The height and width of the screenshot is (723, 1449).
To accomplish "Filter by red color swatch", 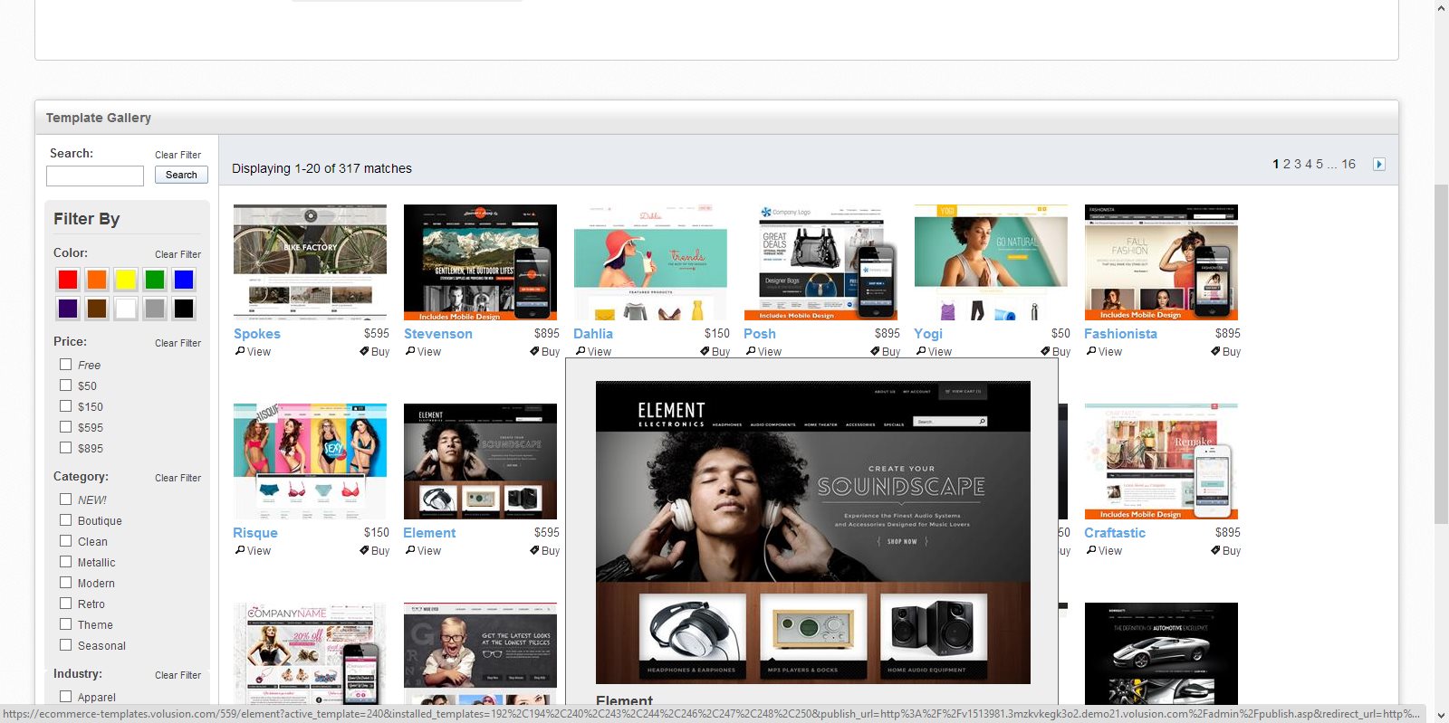I will (x=68, y=280).
